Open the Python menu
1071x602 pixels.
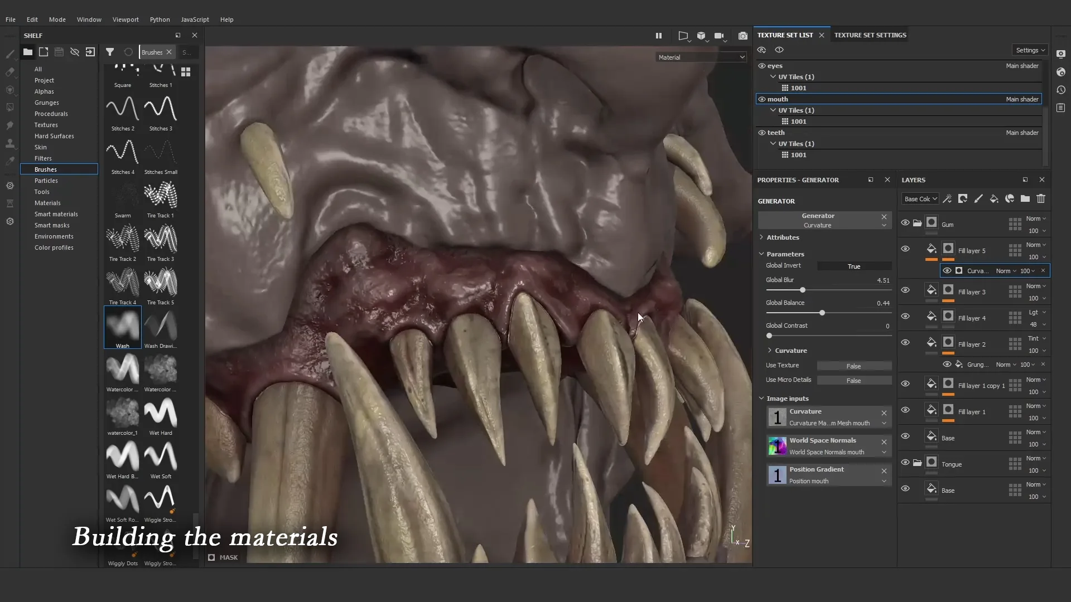tap(160, 20)
